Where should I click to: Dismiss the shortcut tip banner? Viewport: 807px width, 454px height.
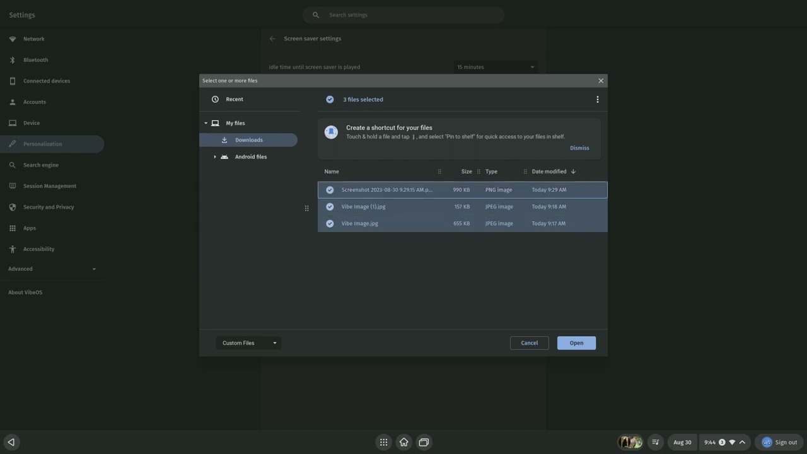pos(579,148)
